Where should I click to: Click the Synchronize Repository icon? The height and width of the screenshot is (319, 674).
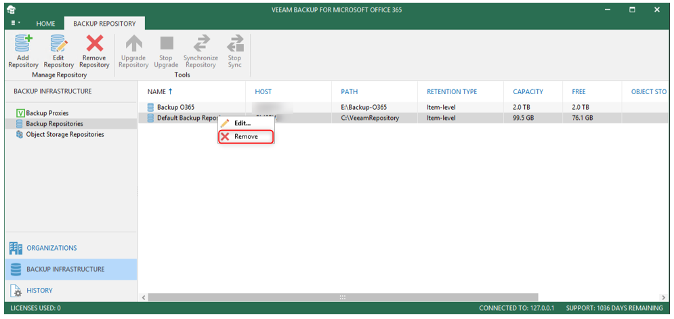(201, 45)
